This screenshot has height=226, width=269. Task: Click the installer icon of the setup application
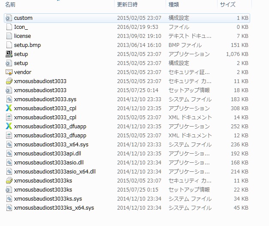coord(9,54)
